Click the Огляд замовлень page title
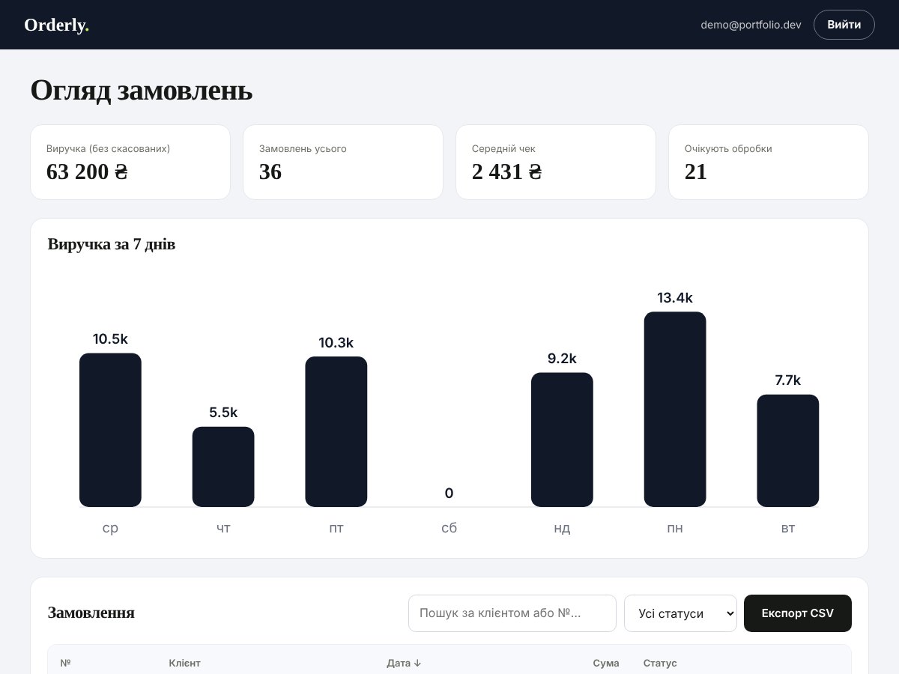The height and width of the screenshot is (674, 899). coord(142,91)
